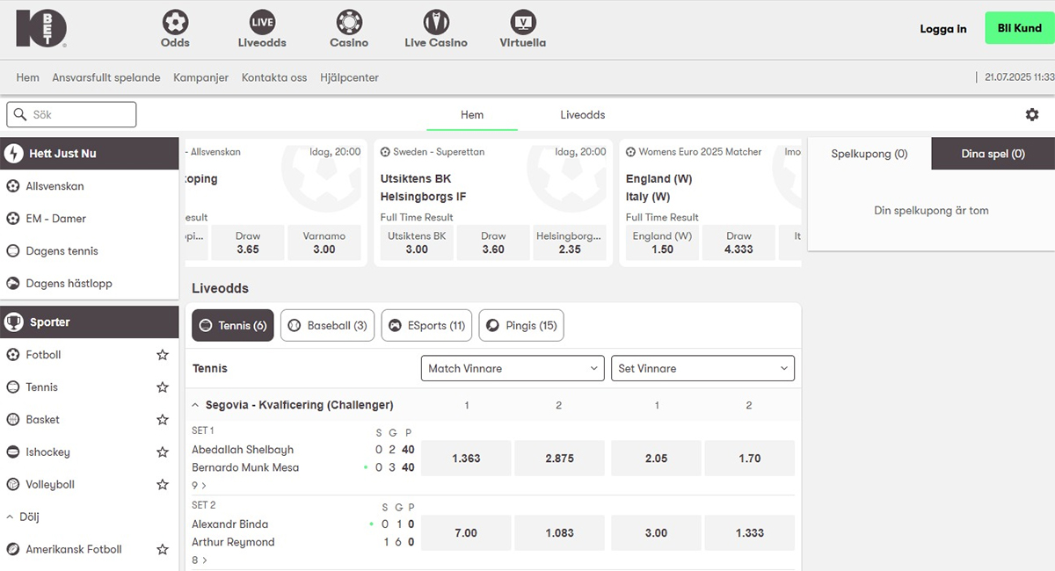Favorite Amerikansk Fotboll with star
Screen dimensions: 1055x571
coord(163,550)
